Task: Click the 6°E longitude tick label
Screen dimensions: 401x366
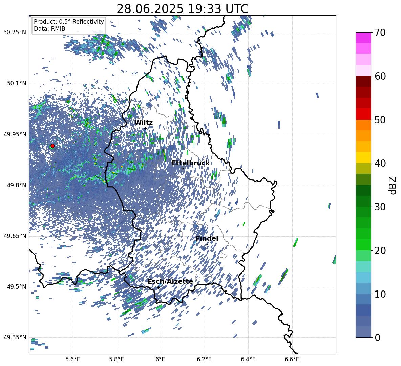Action: 160,360
